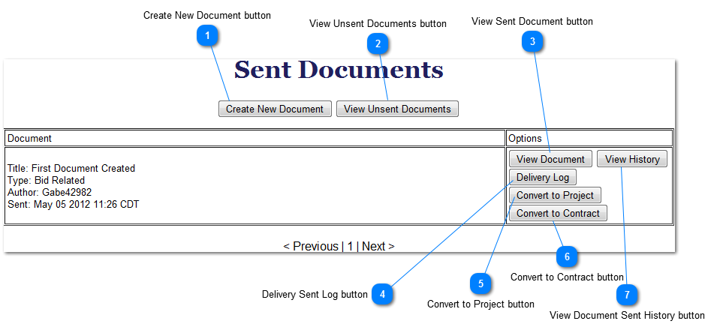
Task: Select page 1 in pagination
Action: tap(350, 246)
